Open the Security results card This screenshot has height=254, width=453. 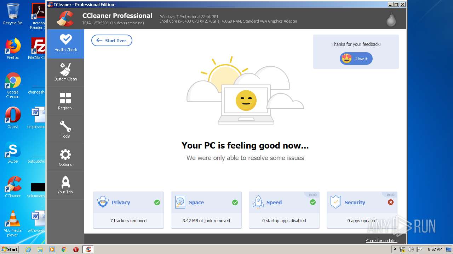[x=362, y=210]
